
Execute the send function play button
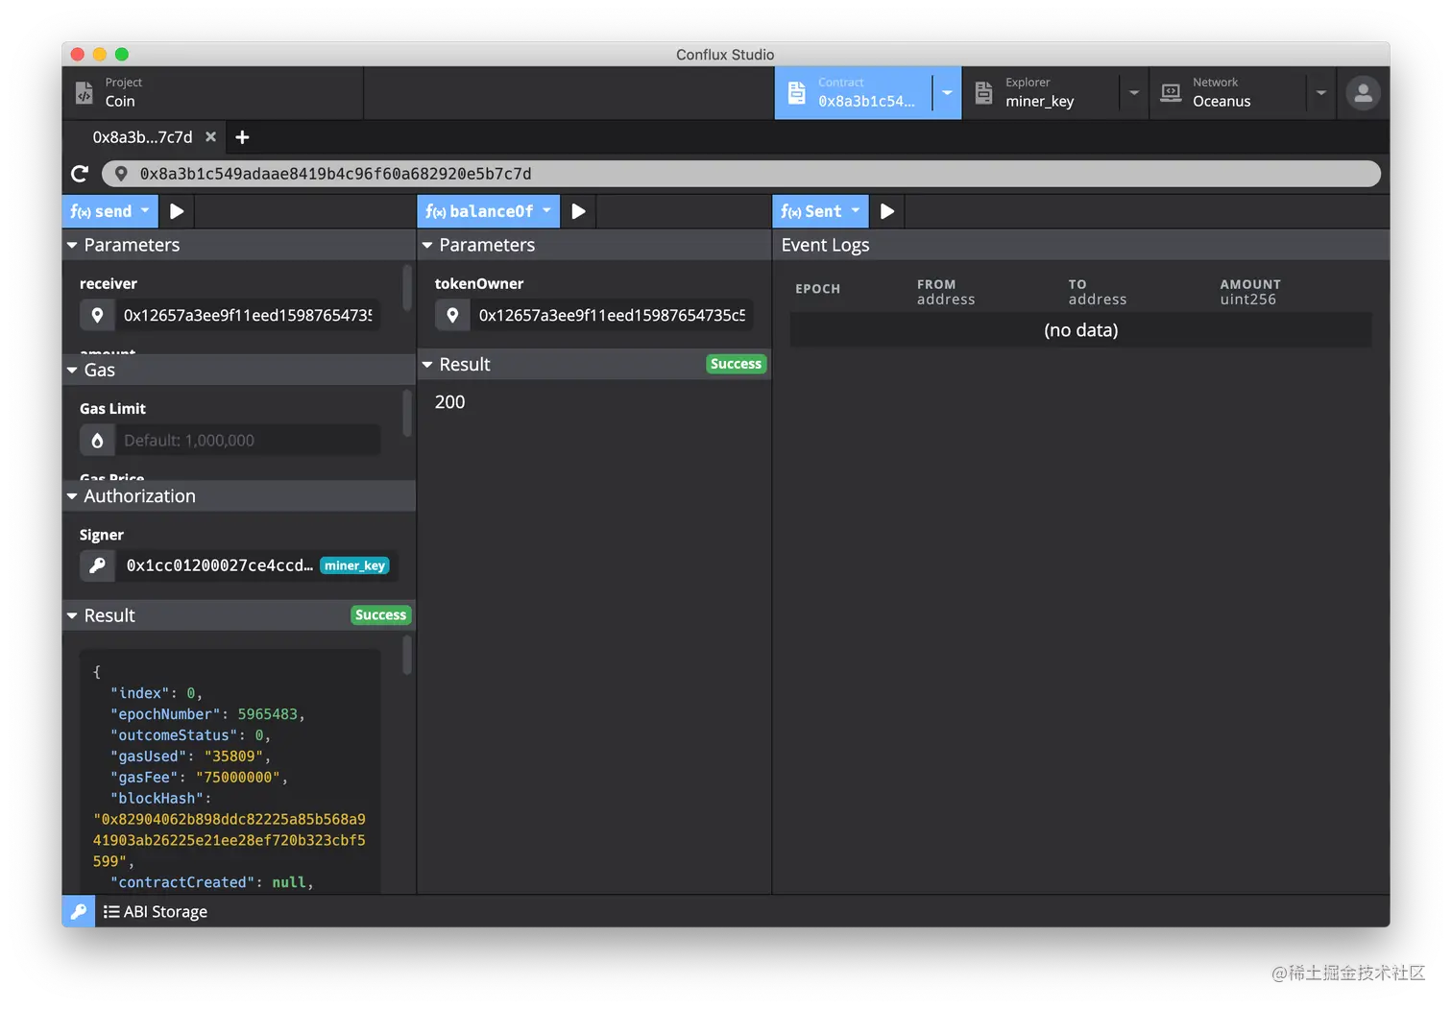pyautogui.click(x=177, y=211)
